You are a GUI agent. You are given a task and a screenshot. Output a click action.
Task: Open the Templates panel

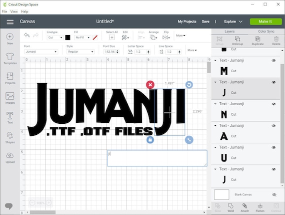point(10,59)
